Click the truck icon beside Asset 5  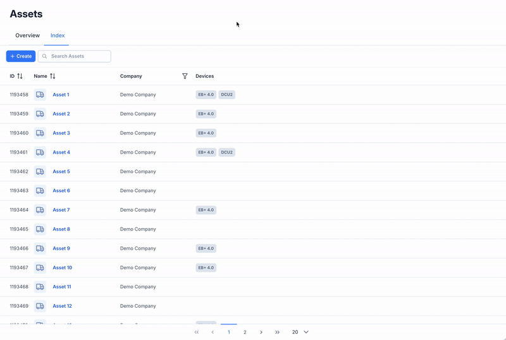(40, 172)
